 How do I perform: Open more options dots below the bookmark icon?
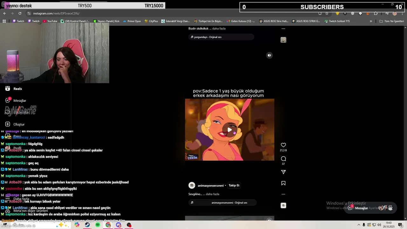click(x=283, y=194)
